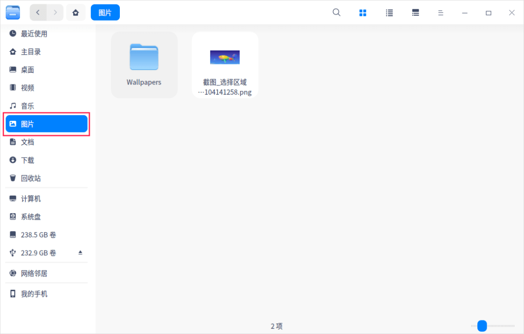Open 视频 in sidebar

coord(47,88)
